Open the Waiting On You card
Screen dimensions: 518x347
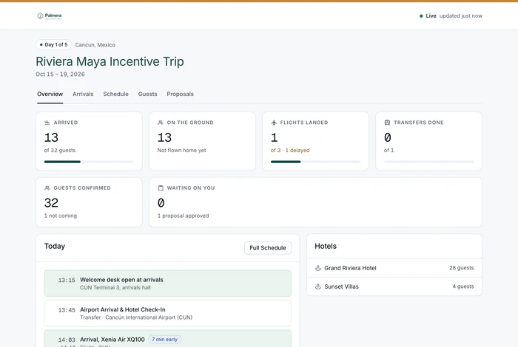pos(315,202)
